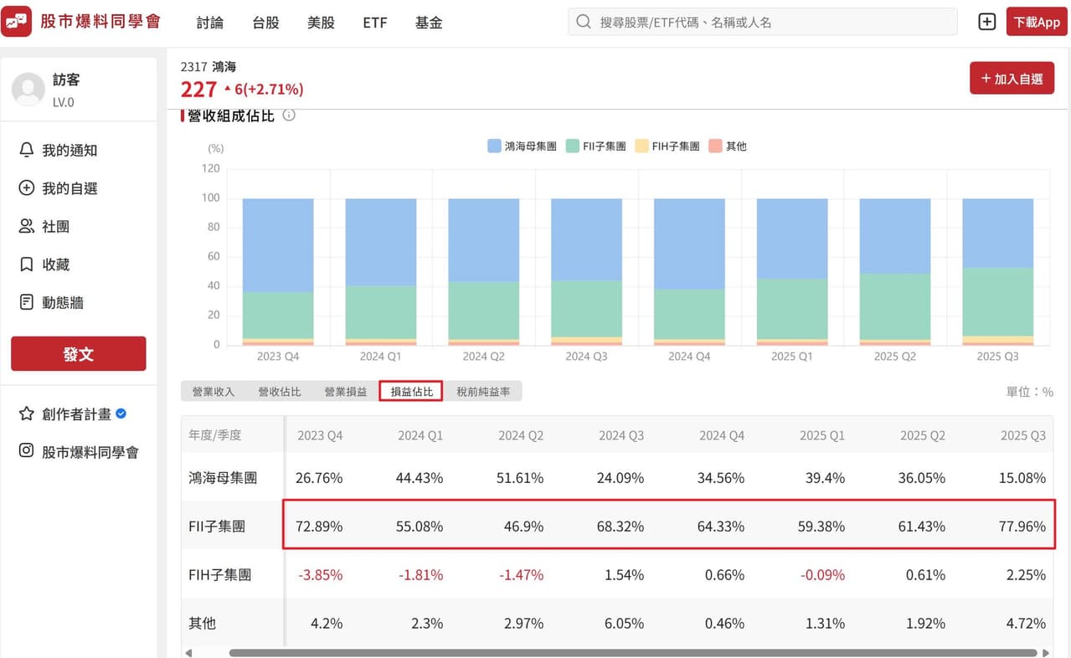Click the blue verified badge icon
1071x658 pixels.
coord(121,414)
